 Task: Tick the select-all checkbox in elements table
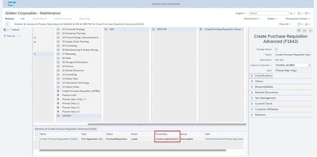click(37, 134)
